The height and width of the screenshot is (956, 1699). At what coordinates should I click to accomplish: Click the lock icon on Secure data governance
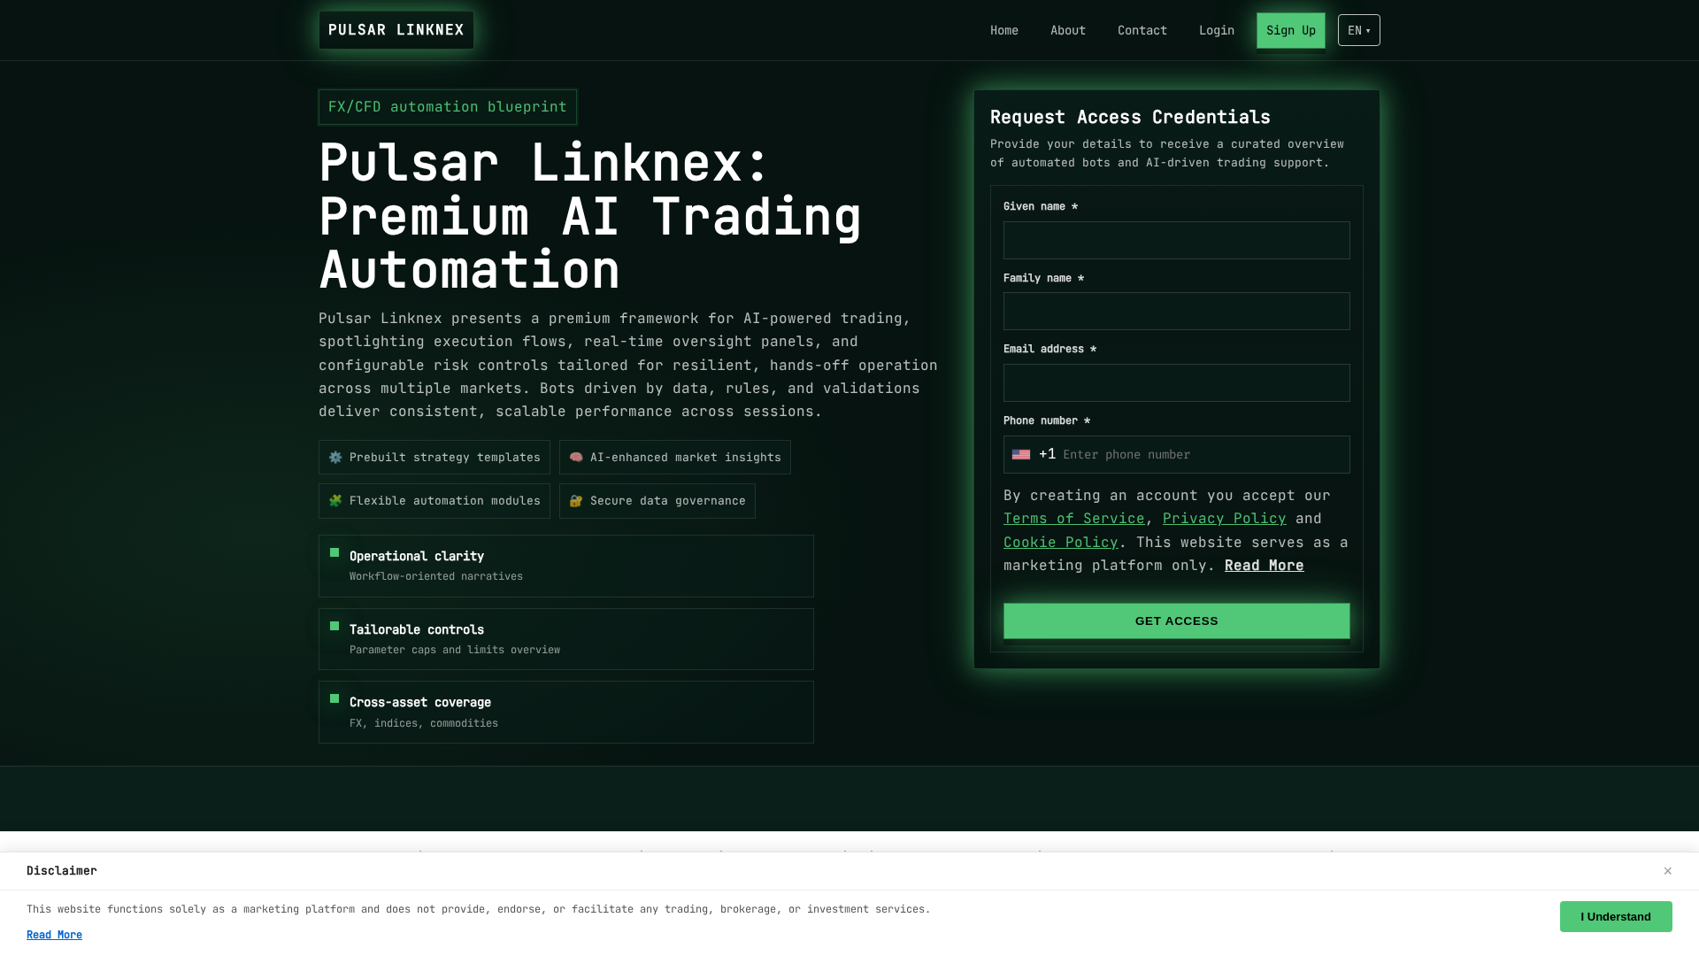click(x=576, y=501)
